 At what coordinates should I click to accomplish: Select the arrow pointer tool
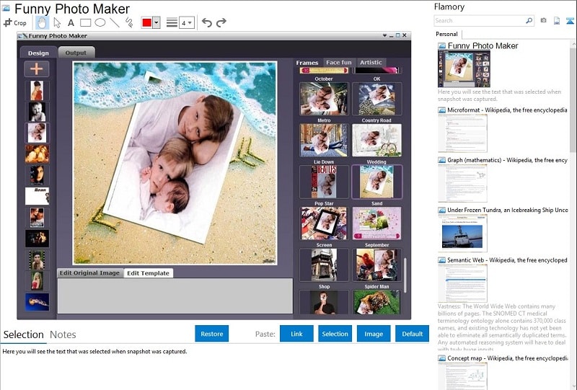pos(57,23)
